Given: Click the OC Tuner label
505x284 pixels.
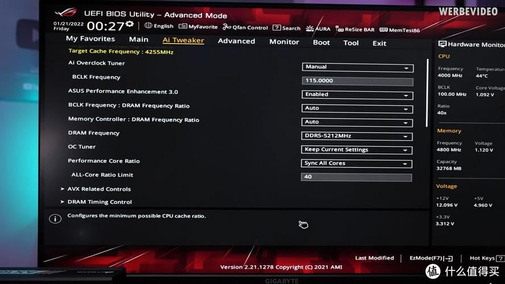Looking at the screenshot, I should (x=81, y=147).
